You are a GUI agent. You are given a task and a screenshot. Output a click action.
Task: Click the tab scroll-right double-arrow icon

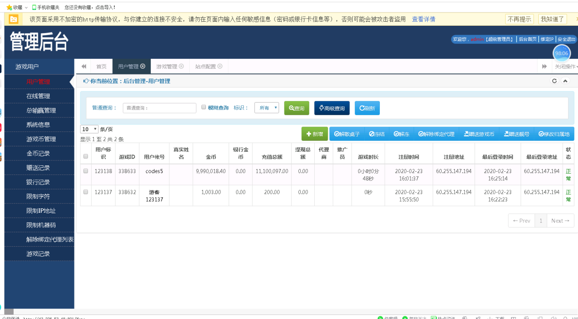point(545,66)
